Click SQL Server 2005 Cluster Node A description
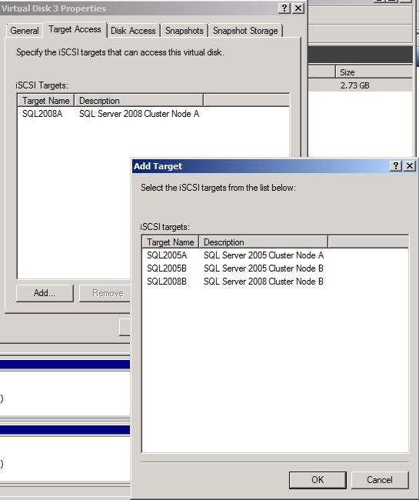This screenshot has width=419, height=500. coord(264,255)
